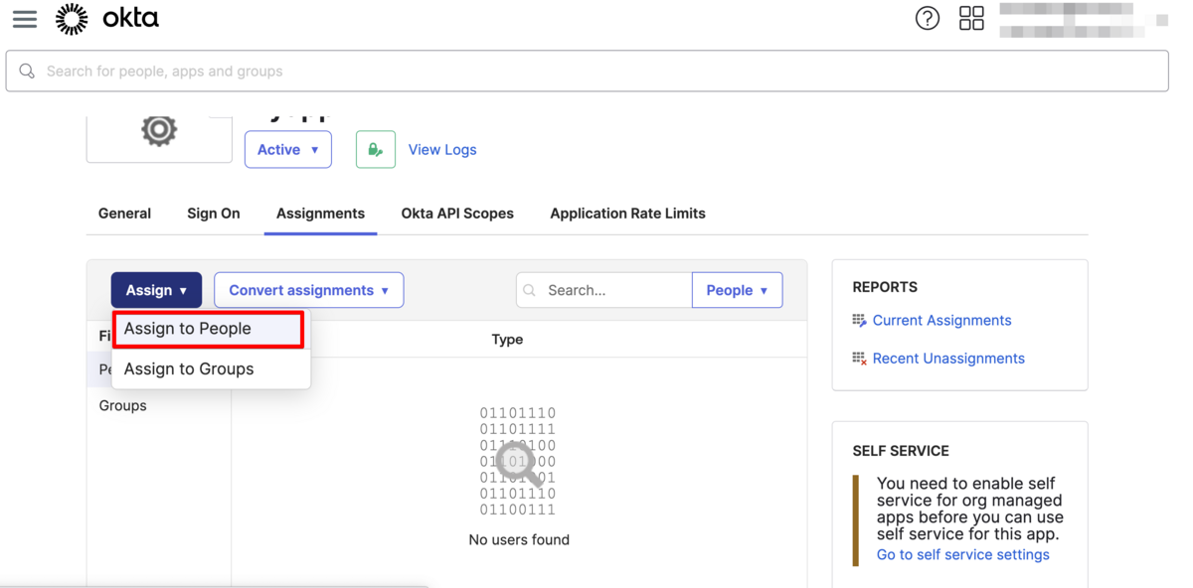Open the Current Assignments report link
Screen dimensions: 1193x588
click(x=941, y=320)
